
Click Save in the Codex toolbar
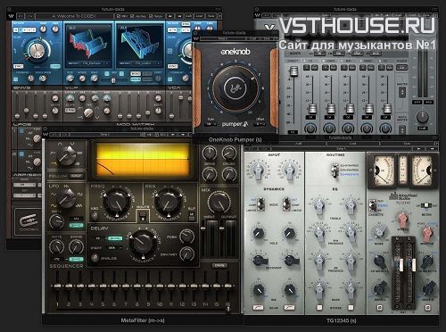coord(211,16)
